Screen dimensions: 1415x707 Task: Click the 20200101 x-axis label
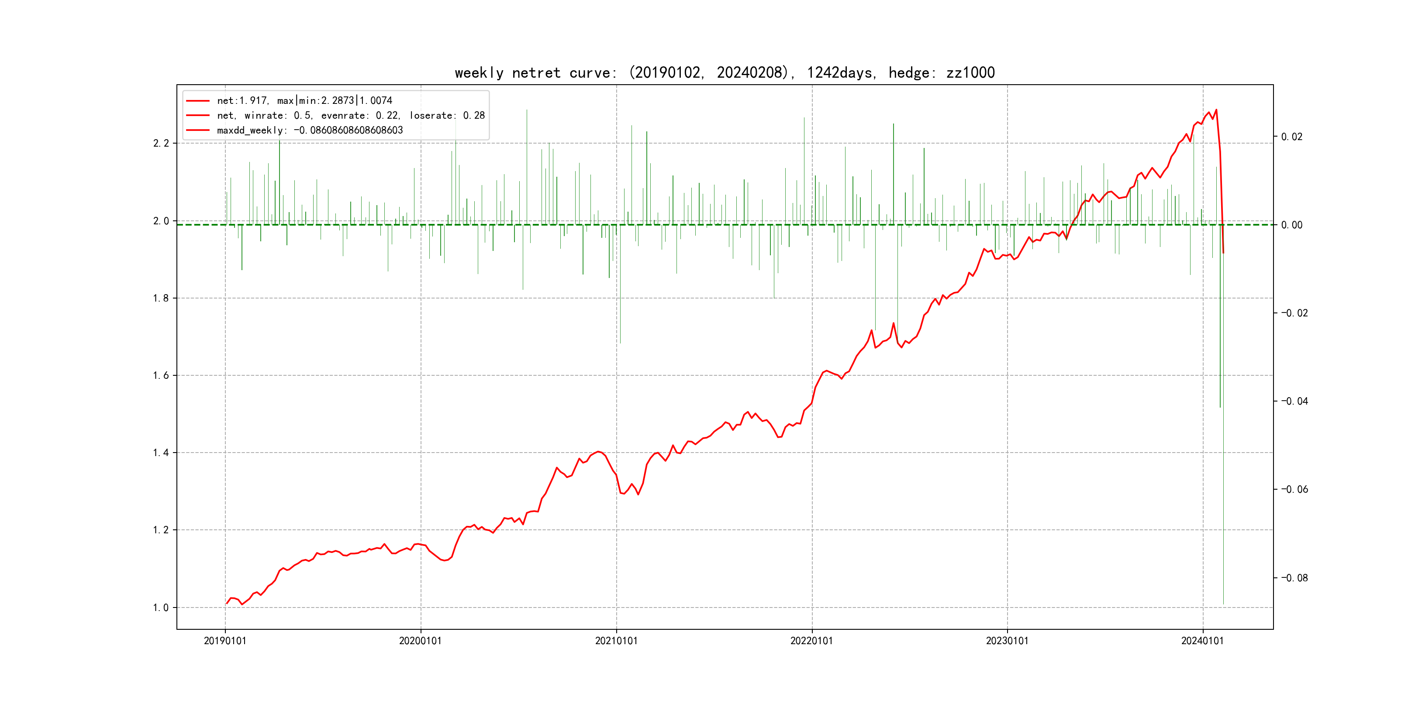click(x=420, y=641)
